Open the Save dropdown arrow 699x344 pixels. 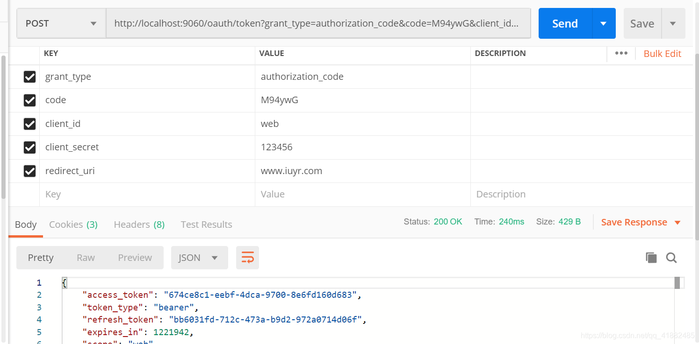tap(673, 23)
